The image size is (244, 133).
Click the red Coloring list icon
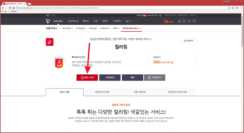[x=50, y=42]
